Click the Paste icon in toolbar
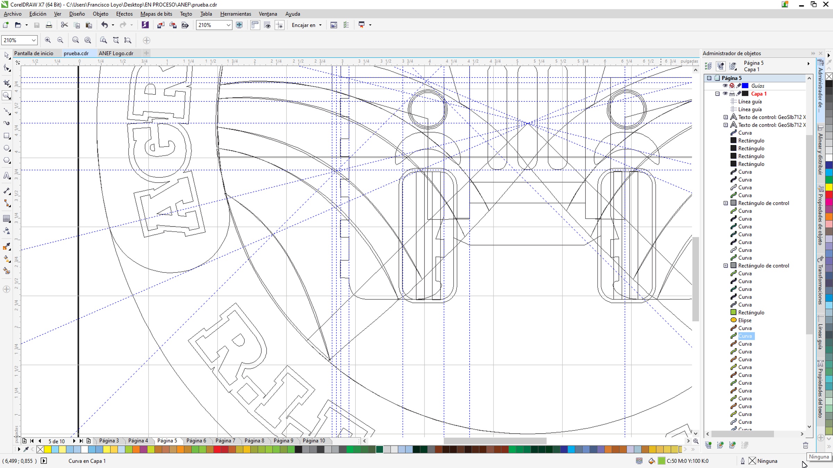 click(x=89, y=25)
